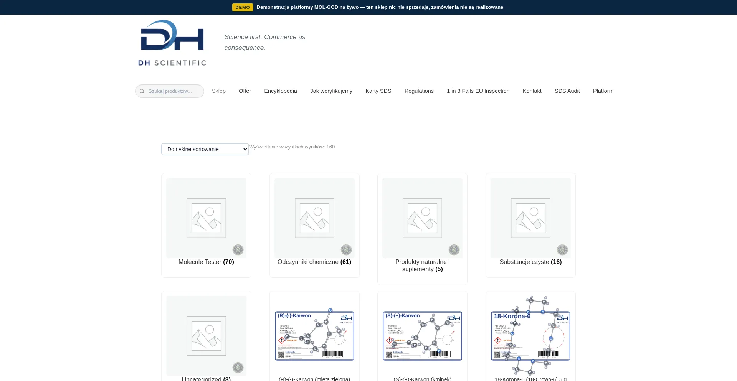Image resolution: width=737 pixels, height=381 pixels.
Task: Click the Odczynniki chemiczne (61) title
Action: click(314, 262)
